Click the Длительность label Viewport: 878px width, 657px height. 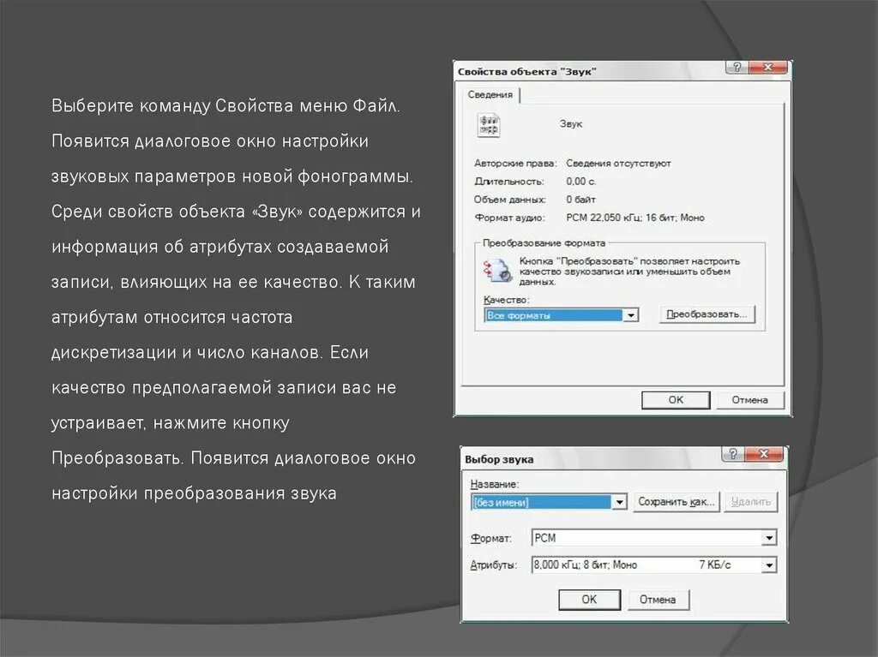coord(509,182)
